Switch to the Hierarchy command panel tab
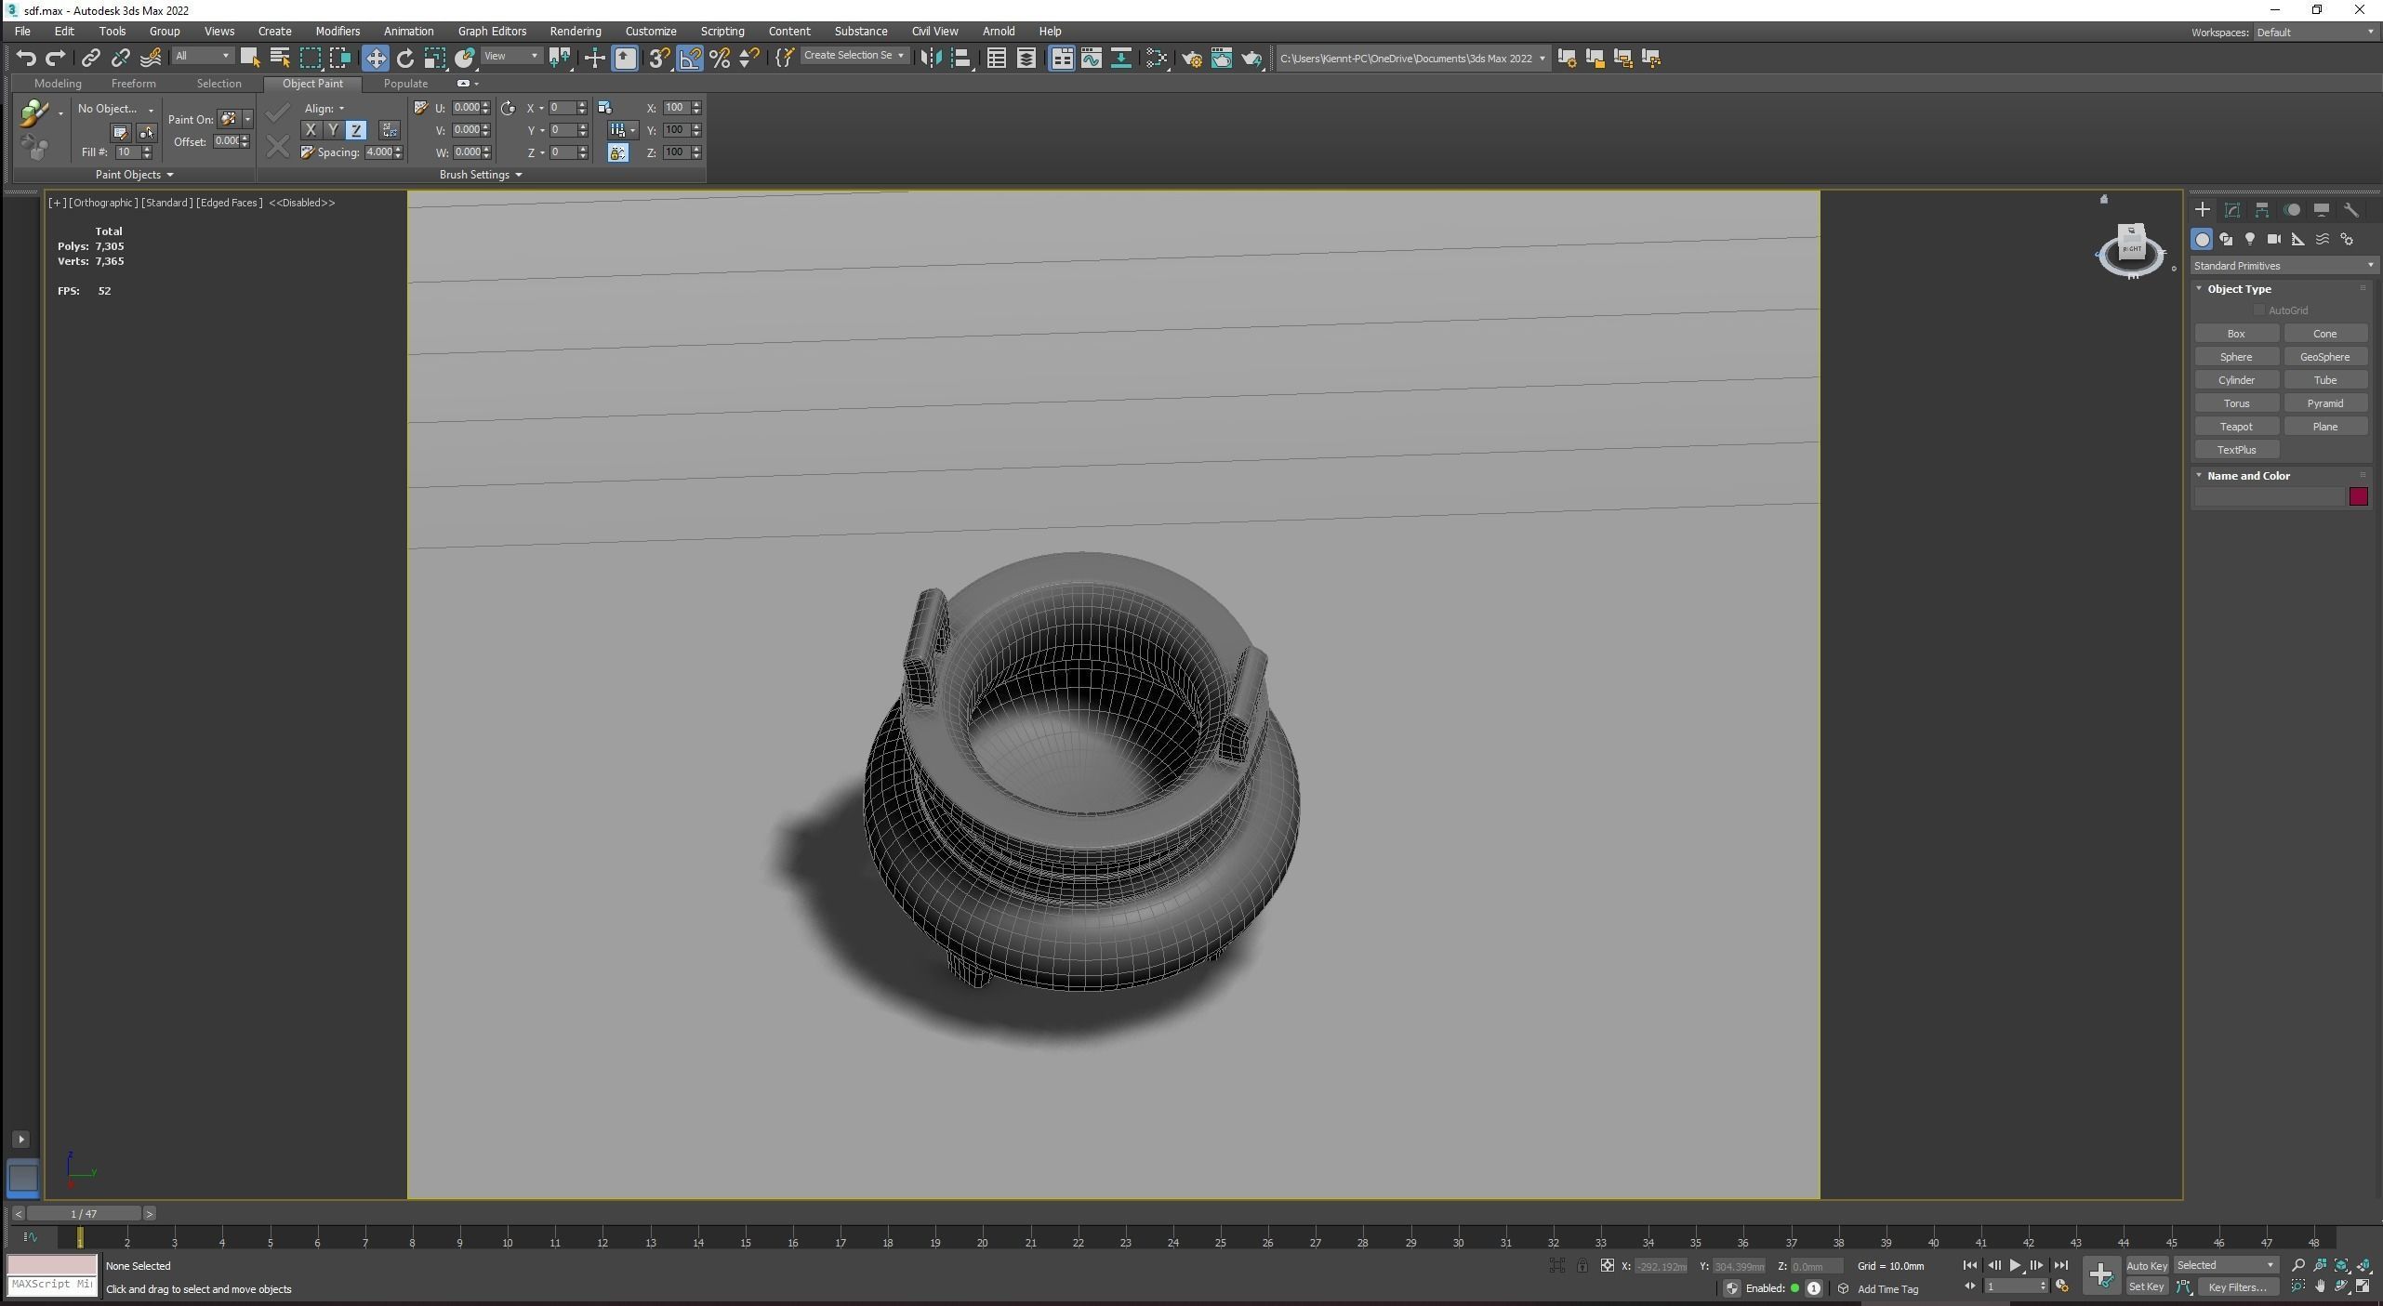Viewport: 2383px width, 1306px height. [x=2262, y=210]
